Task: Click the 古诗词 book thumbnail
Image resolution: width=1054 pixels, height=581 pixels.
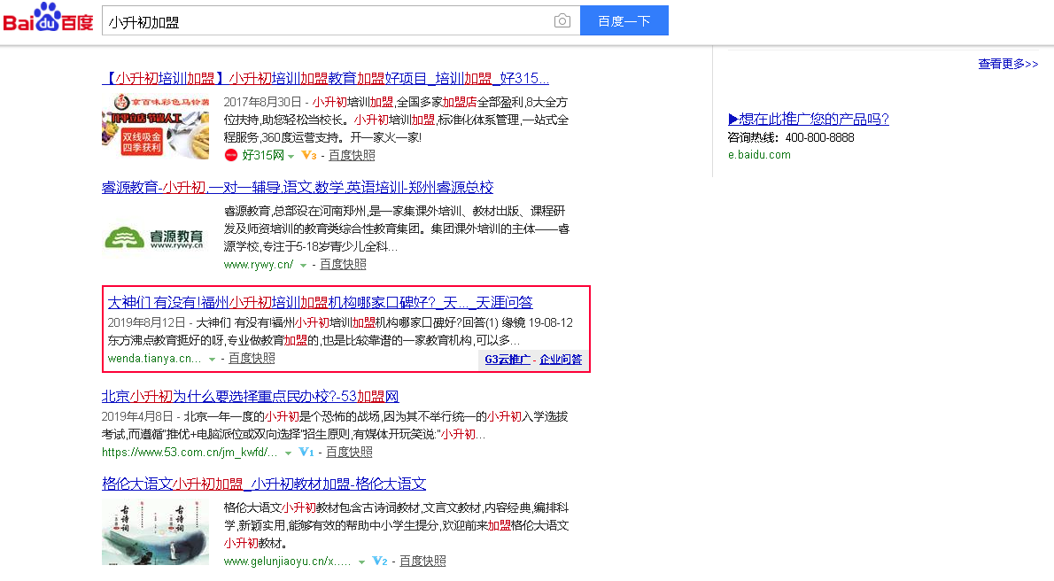Action: (155, 532)
